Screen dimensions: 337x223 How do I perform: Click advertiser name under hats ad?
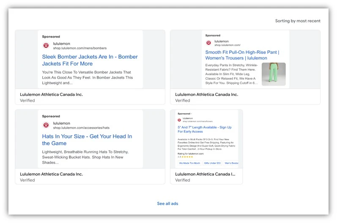(x=51, y=174)
